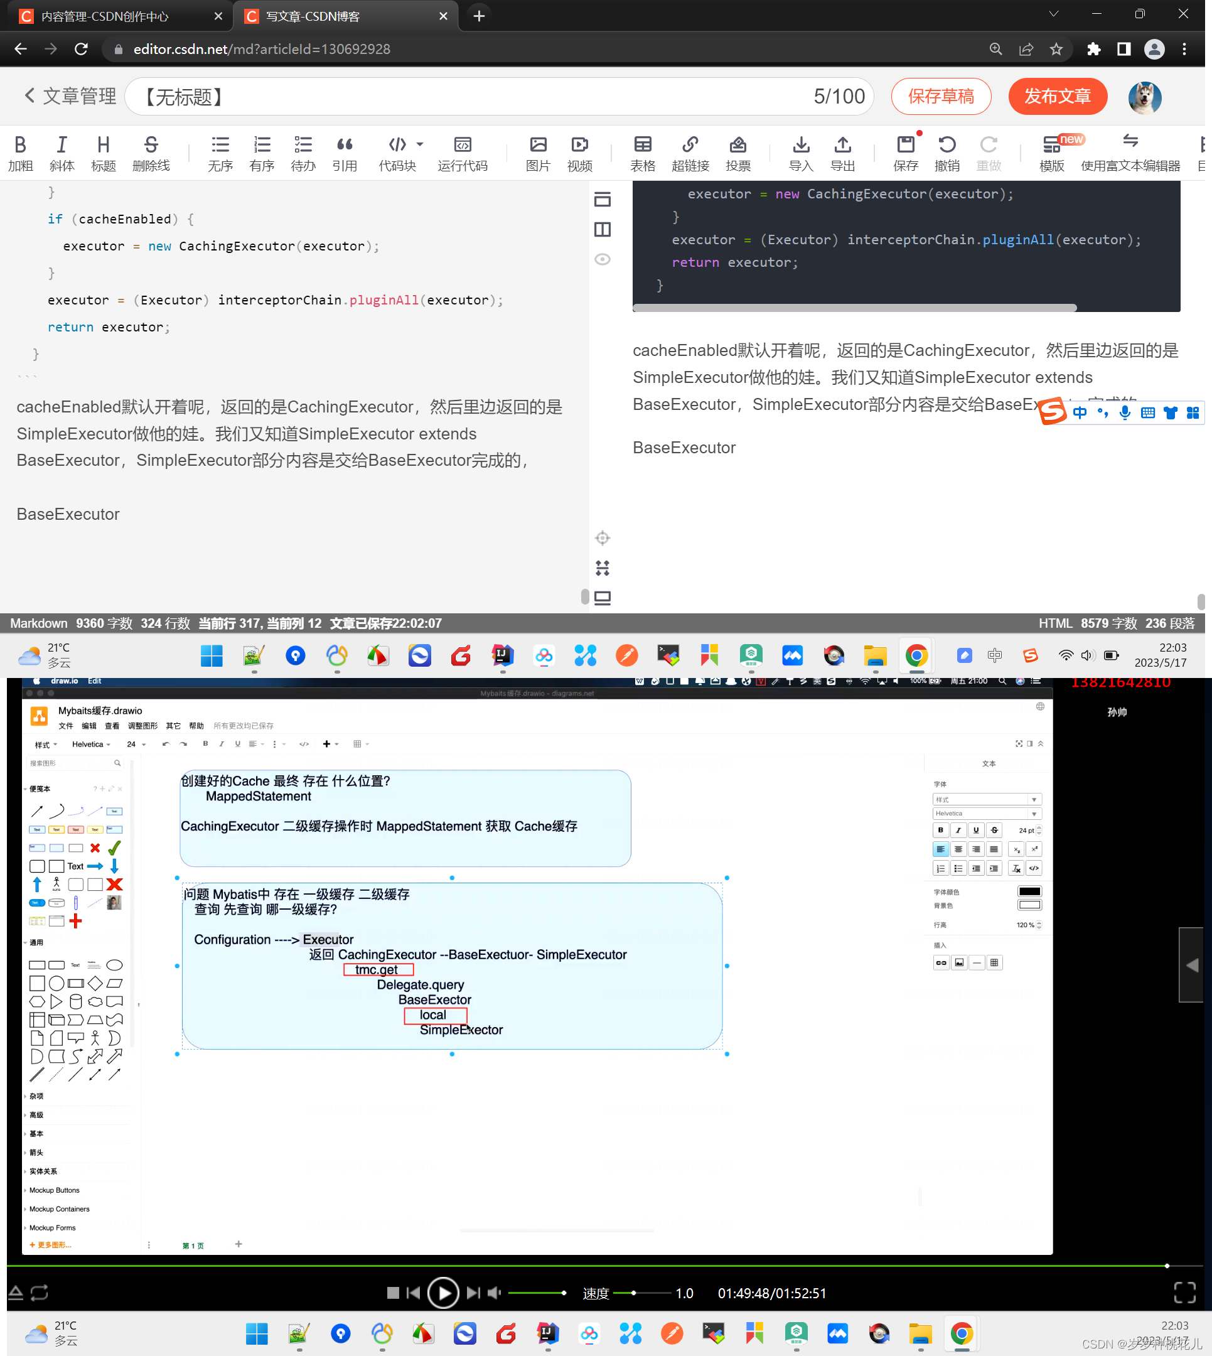Toggle bold formatting B icon

(22, 143)
